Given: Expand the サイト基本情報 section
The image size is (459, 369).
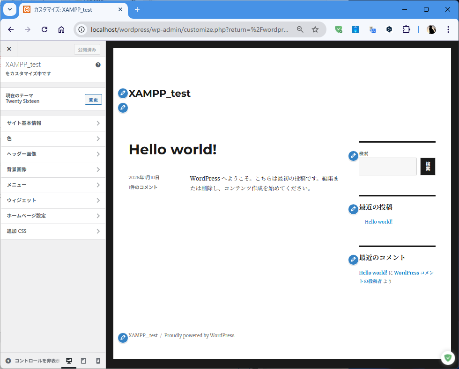Looking at the screenshot, I should (53, 123).
